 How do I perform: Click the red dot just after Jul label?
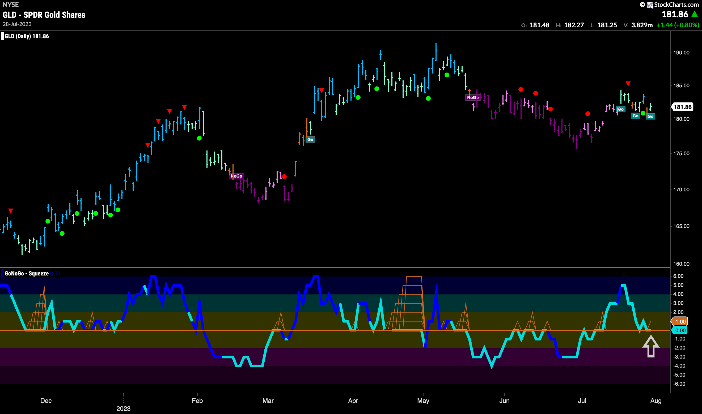tap(588, 114)
